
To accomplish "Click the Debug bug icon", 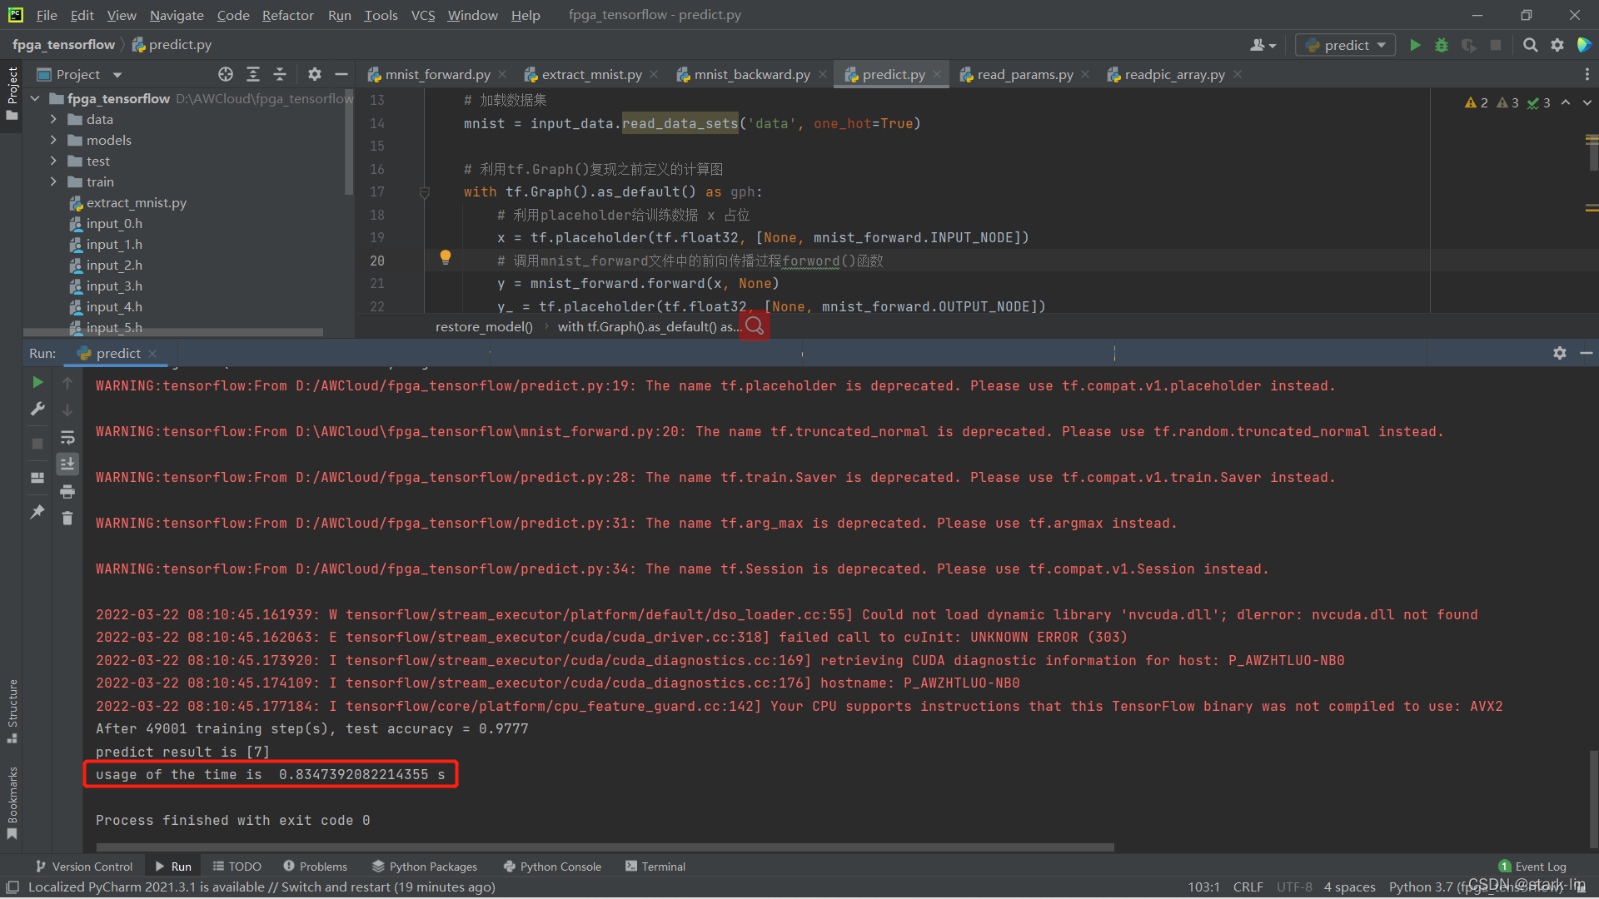I will click(1442, 45).
